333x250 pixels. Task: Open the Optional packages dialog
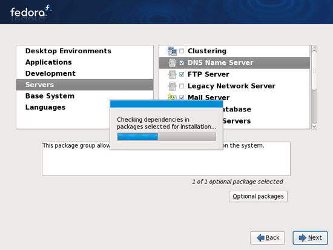[259, 196]
